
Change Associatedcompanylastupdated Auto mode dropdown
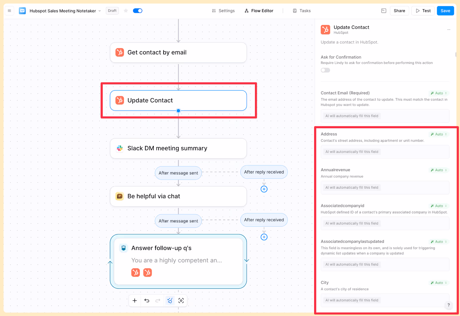pyautogui.click(x=439, y=242)
